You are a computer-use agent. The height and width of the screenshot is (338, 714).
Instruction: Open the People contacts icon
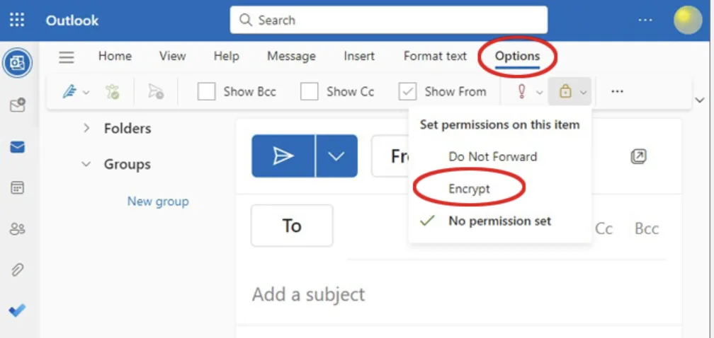(x=17, y=228)
